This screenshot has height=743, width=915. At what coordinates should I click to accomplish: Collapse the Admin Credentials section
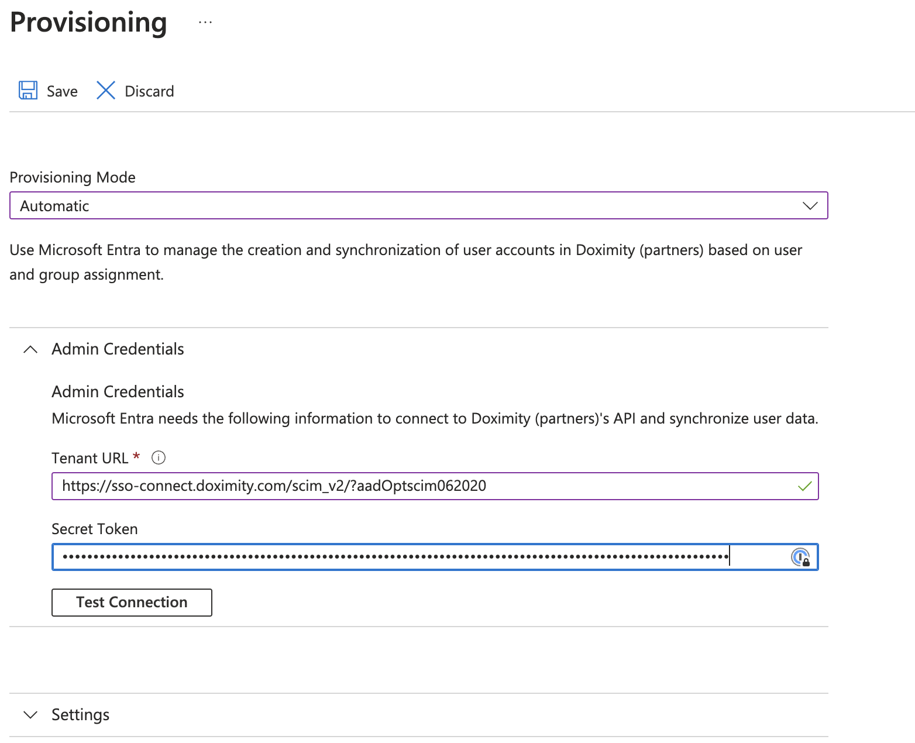coord(30,349)
